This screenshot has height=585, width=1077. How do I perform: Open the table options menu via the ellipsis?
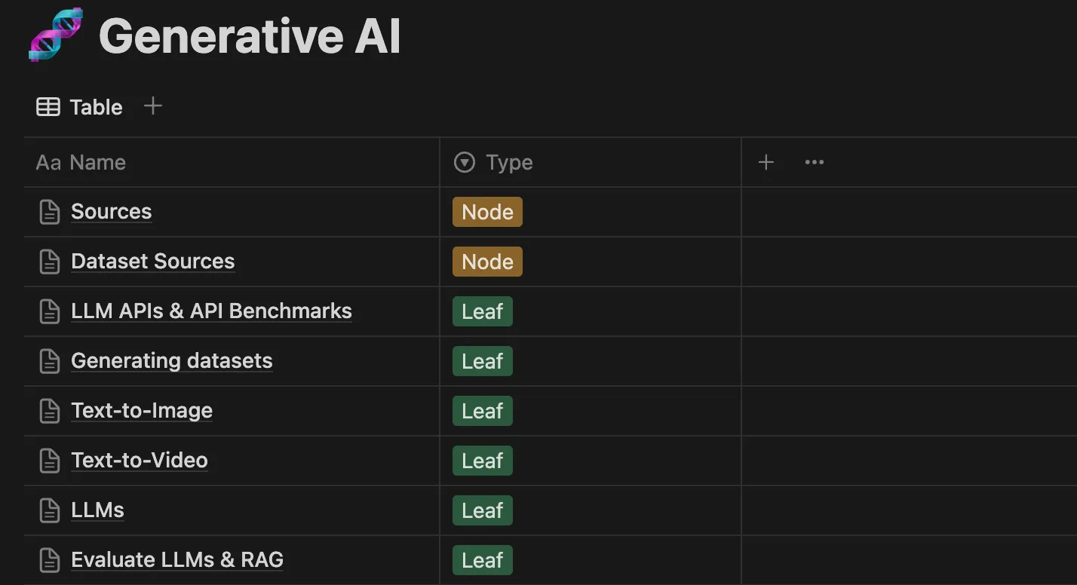pyautogui.click(x=814, y=162)
